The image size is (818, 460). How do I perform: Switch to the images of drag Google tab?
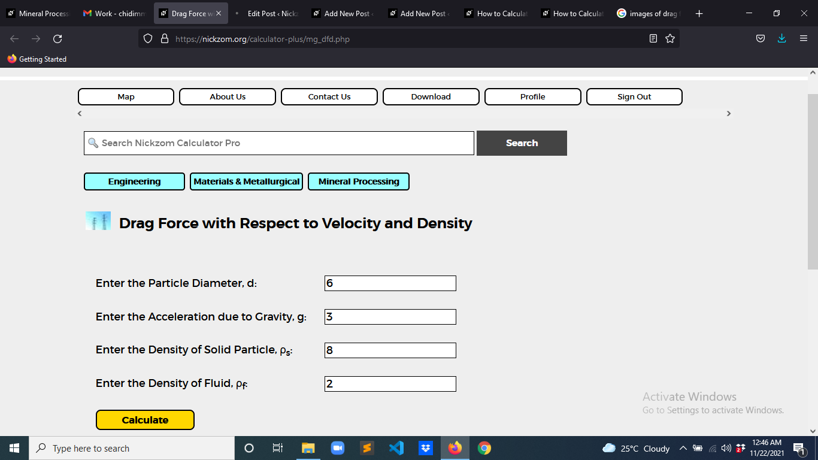coord(649,13)
